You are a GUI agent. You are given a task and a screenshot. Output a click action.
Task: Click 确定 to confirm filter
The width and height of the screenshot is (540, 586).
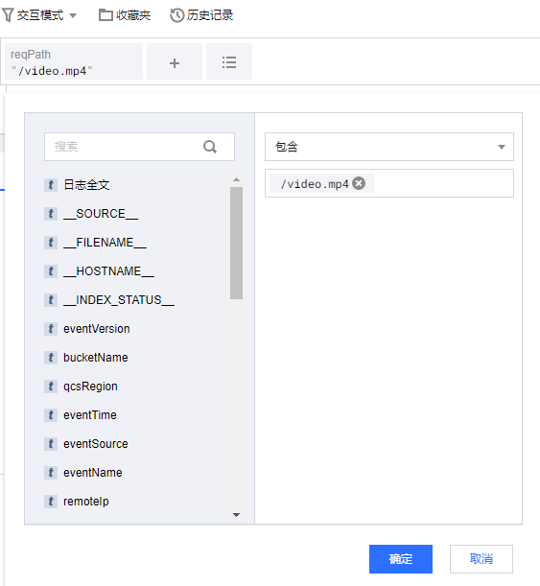pyautogui.click(x=401, y=559)
